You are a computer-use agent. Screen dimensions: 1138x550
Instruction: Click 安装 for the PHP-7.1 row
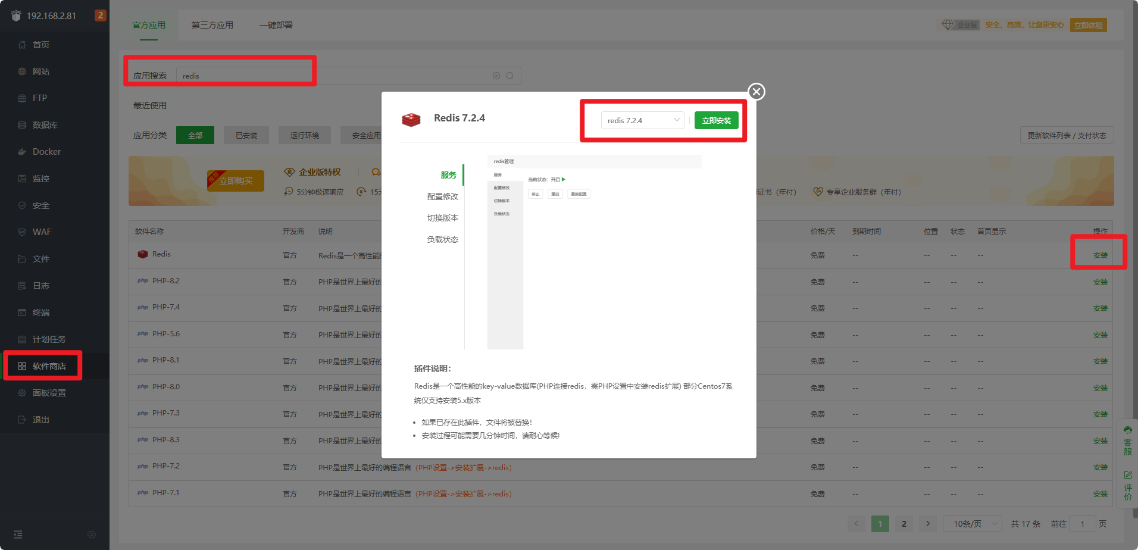point(1101,494)
